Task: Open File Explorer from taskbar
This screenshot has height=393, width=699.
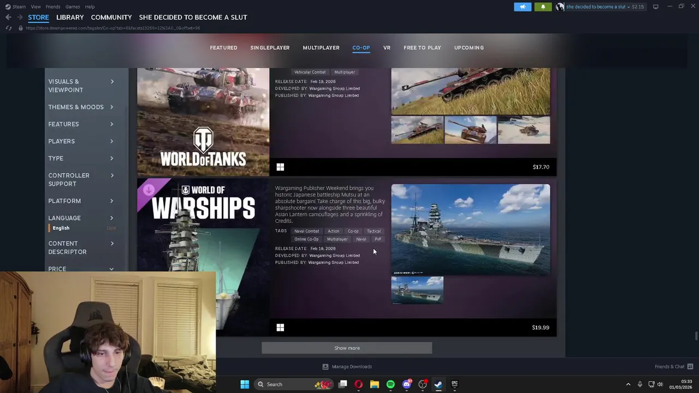Action: 374,384
